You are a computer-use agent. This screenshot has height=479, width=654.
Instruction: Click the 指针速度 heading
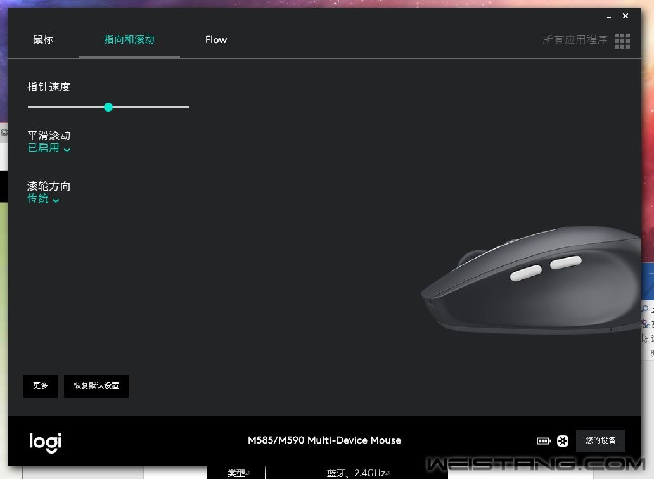(x=49, y=87)
